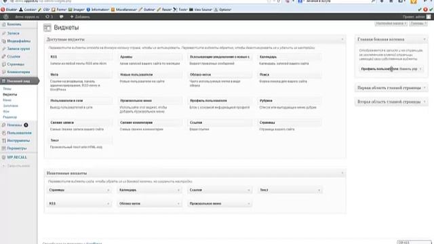Open Outline menu in Web Developer toolbar

point(146,9)
